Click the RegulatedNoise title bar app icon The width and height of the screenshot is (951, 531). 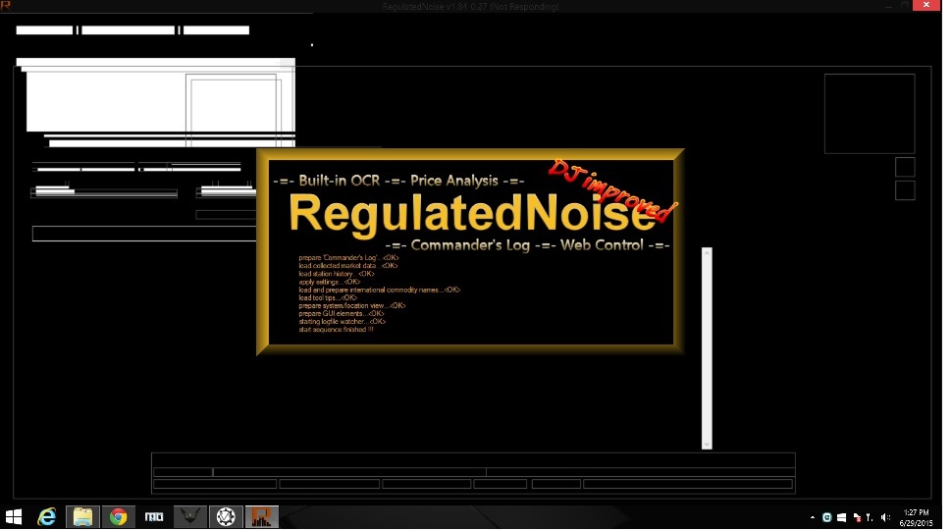[x=6, y=6]
